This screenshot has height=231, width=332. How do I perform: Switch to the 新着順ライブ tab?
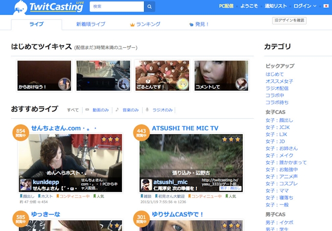[x=90, y=24]
